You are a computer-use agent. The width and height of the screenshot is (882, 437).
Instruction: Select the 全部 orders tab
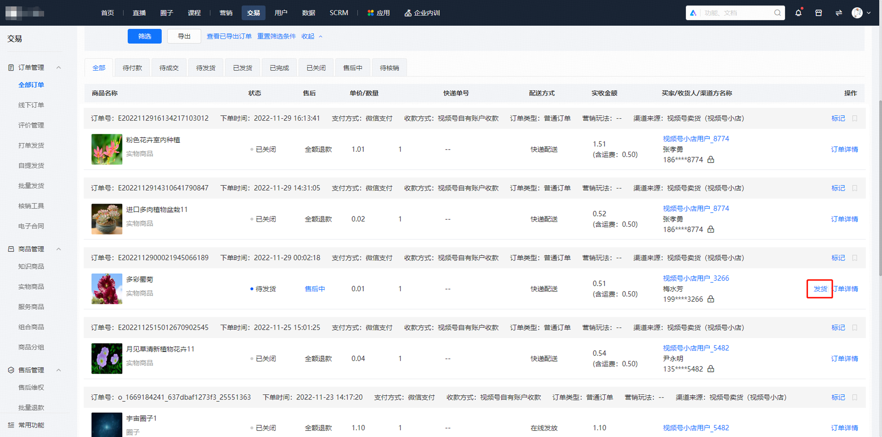point(99,68)
